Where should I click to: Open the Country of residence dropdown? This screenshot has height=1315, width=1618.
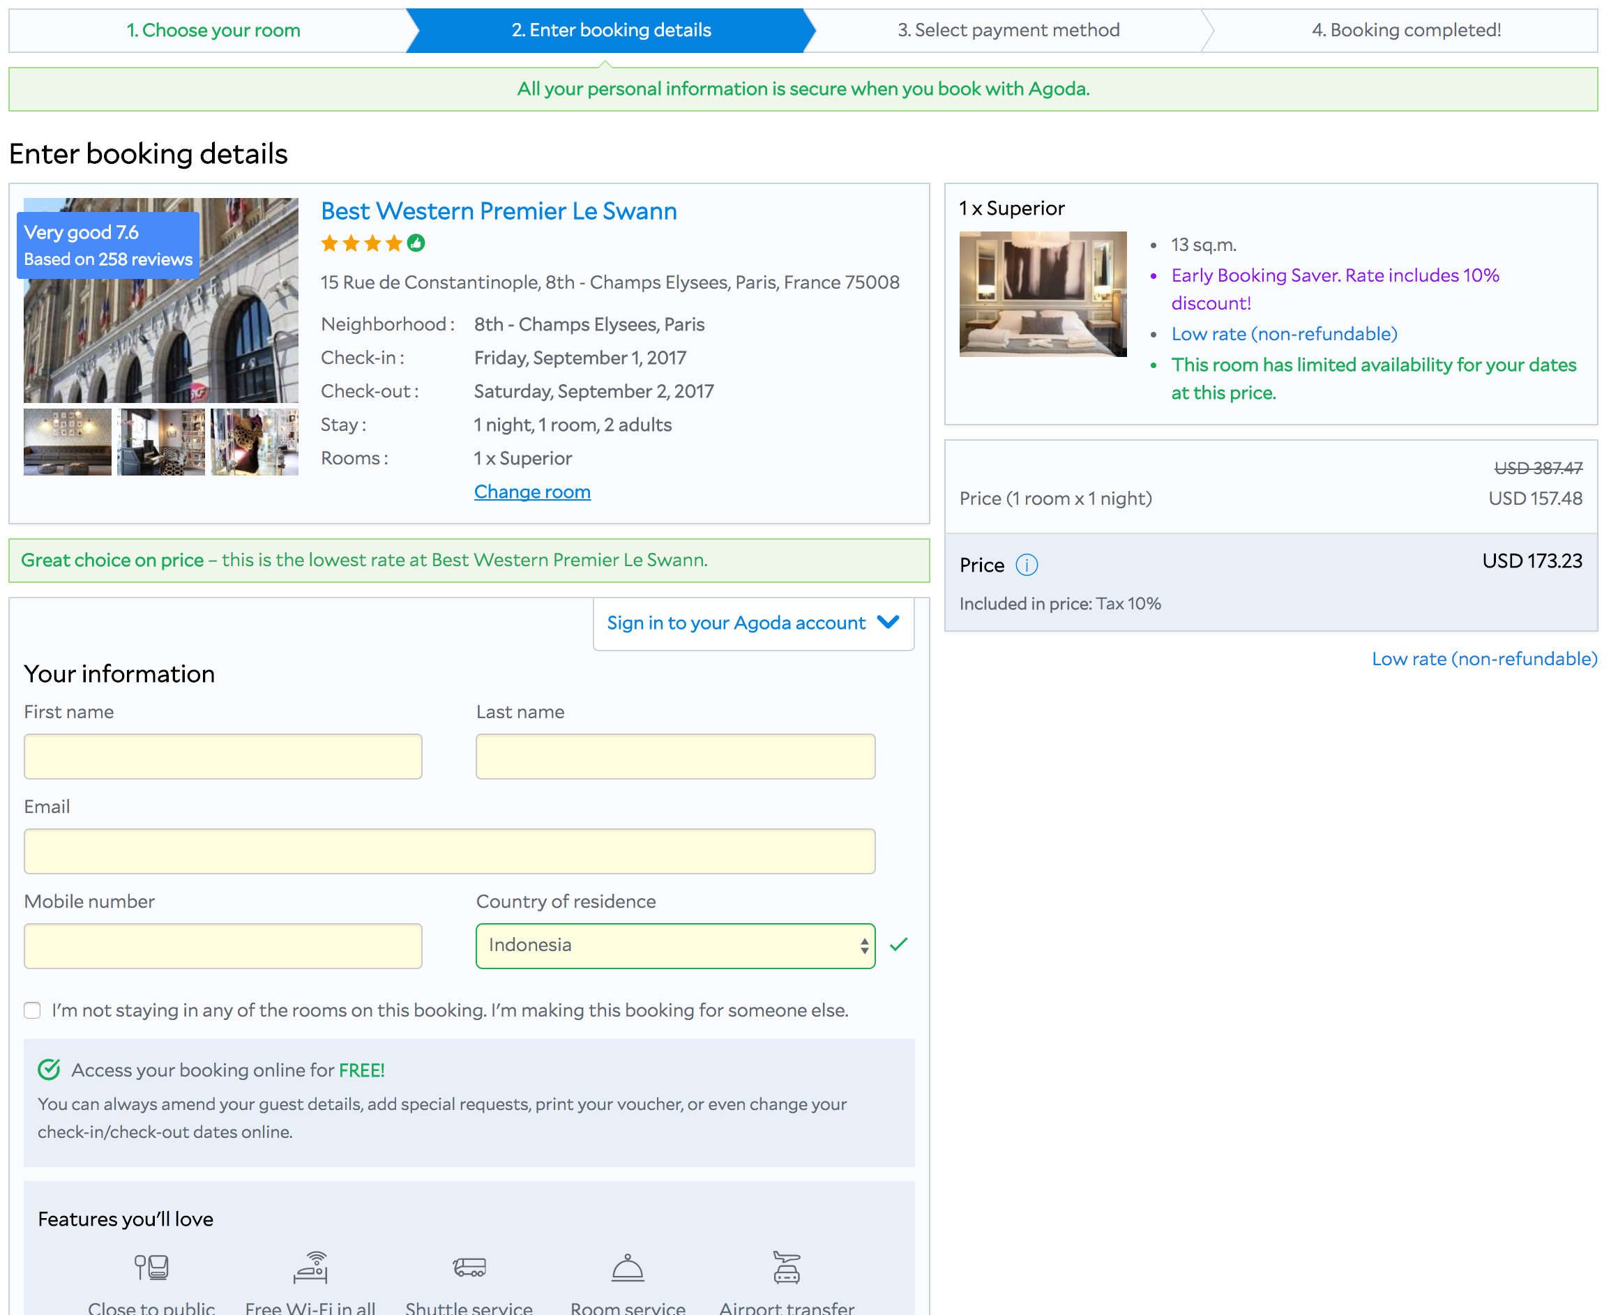(675, 945)
